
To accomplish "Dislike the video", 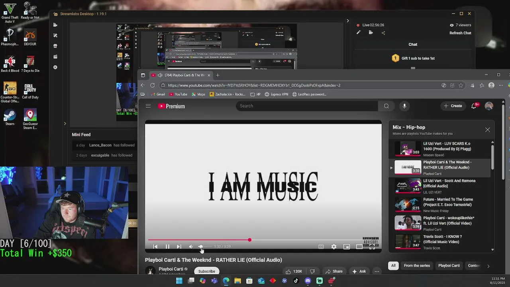I will pos(312,271).
